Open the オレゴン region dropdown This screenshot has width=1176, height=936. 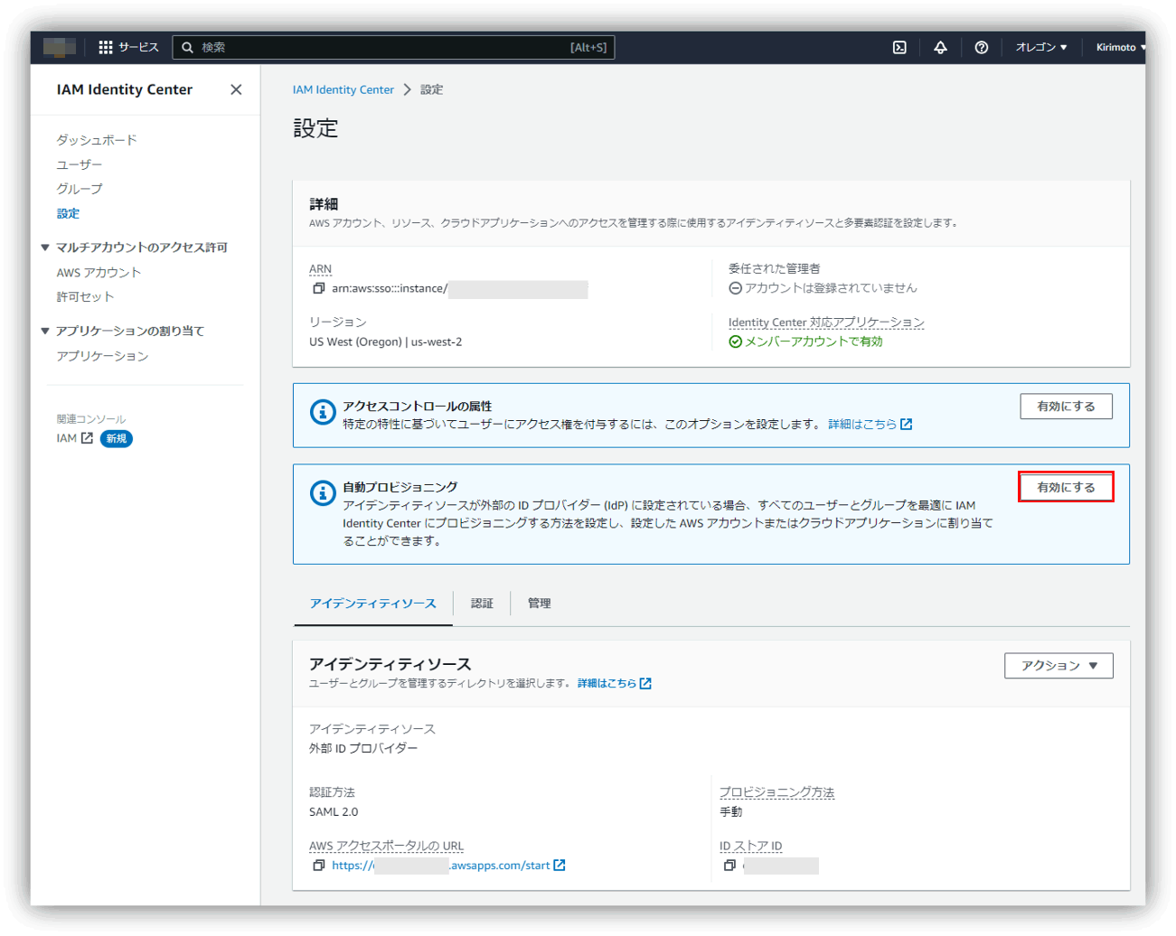(x=1041, y=47)
